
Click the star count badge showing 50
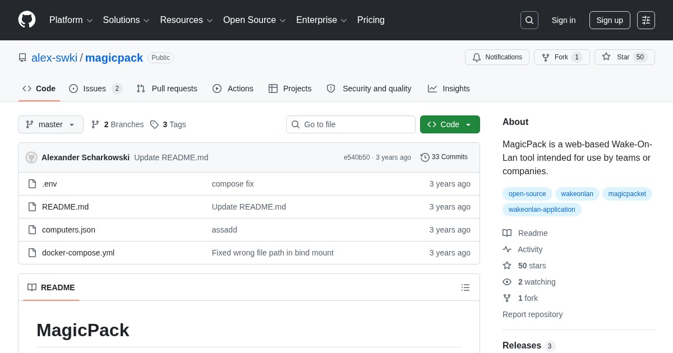tap(640, 57)
